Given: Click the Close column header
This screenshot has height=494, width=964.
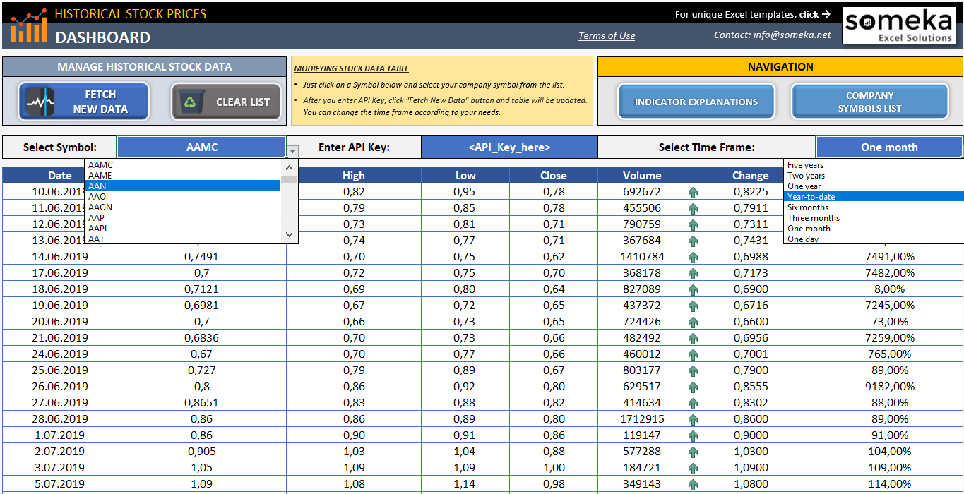Looking at the screenshot, I should pyautogui.click(x=554, y=176).
